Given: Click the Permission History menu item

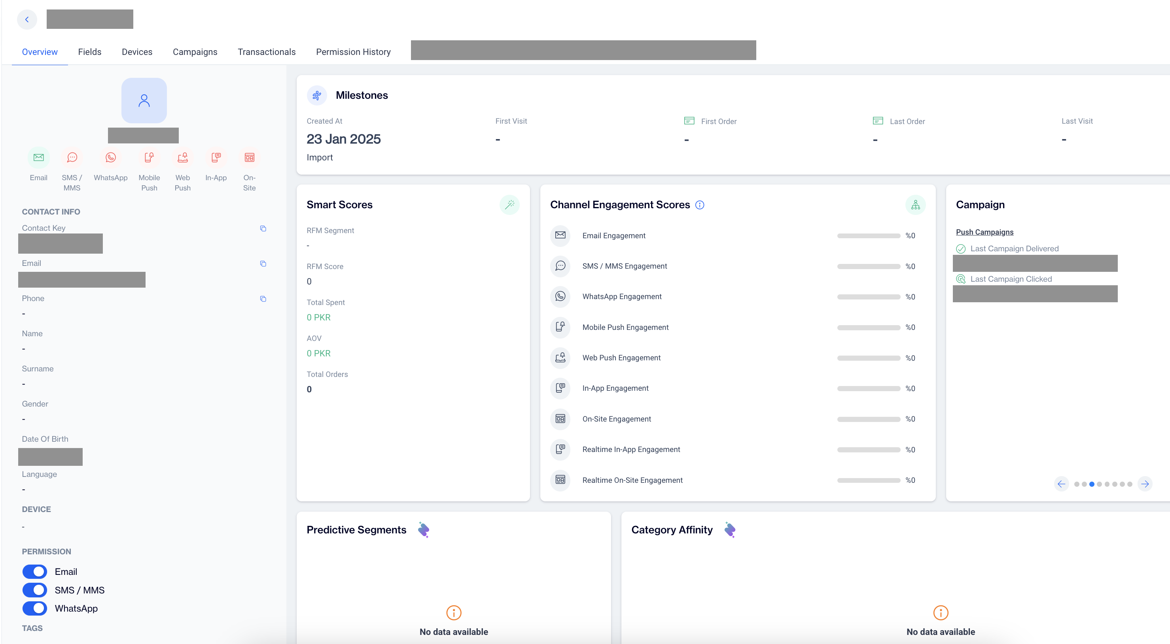Looking at the screenshot, I should (x=352, y=51).
